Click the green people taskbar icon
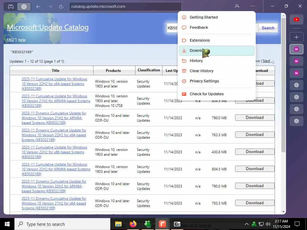 (x=148, y=224)
